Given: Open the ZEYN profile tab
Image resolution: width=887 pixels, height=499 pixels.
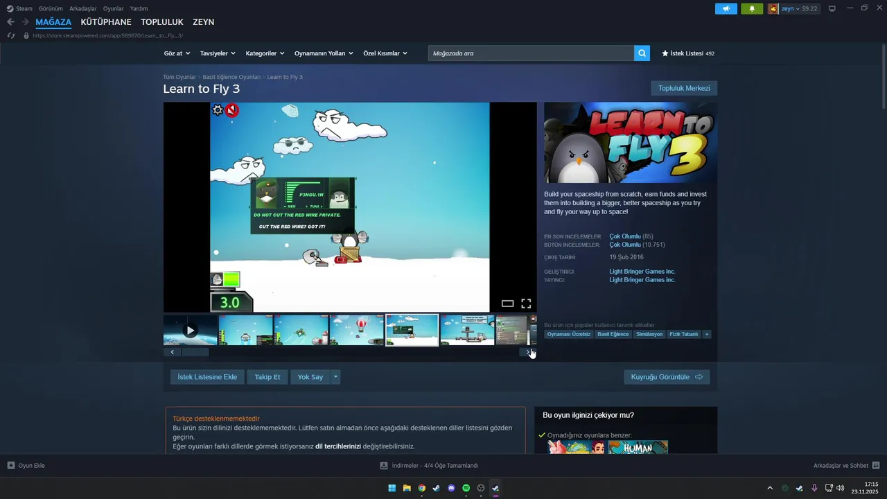Looking at the screenshot, I should (203, 22).
